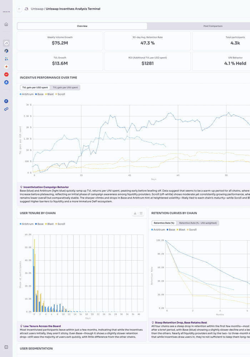Click the 90-day Avg. Retention Rate 47.3 % card
The image size is (250, 357).
[x=147, y=41]
